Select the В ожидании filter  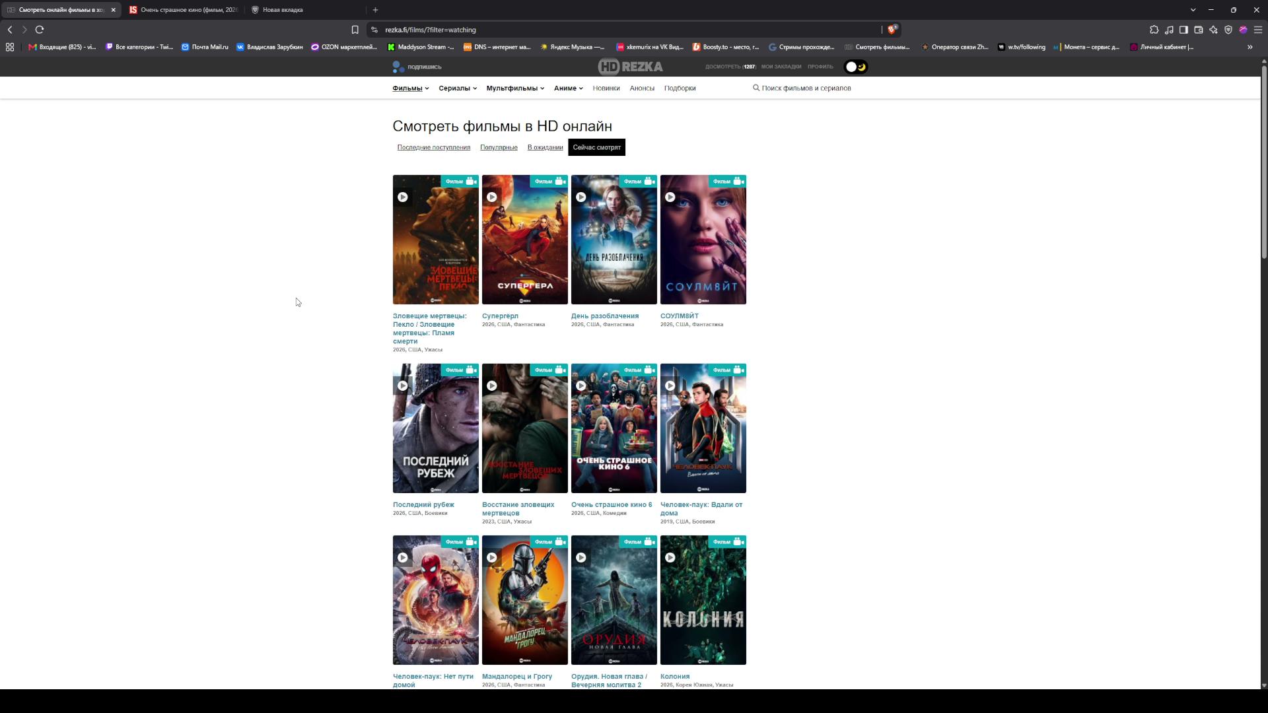coord(545,147)
